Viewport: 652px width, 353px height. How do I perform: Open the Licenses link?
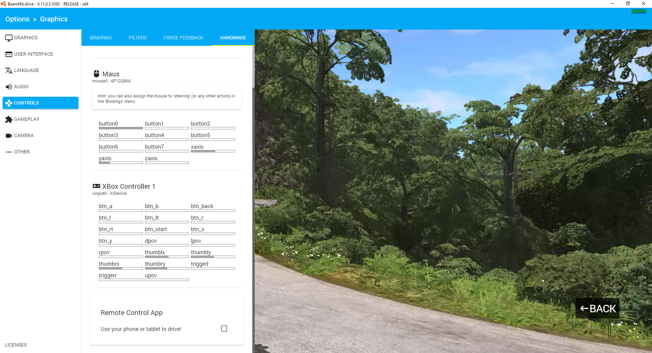[x=16, y=345]
